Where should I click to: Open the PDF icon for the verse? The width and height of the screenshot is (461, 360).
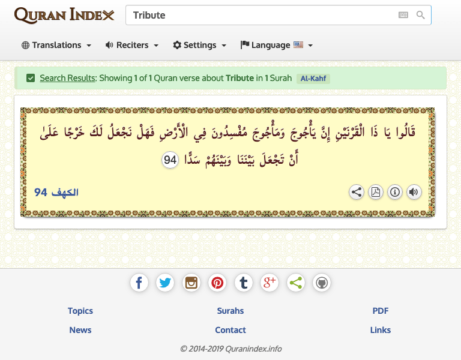coord(376,192)
